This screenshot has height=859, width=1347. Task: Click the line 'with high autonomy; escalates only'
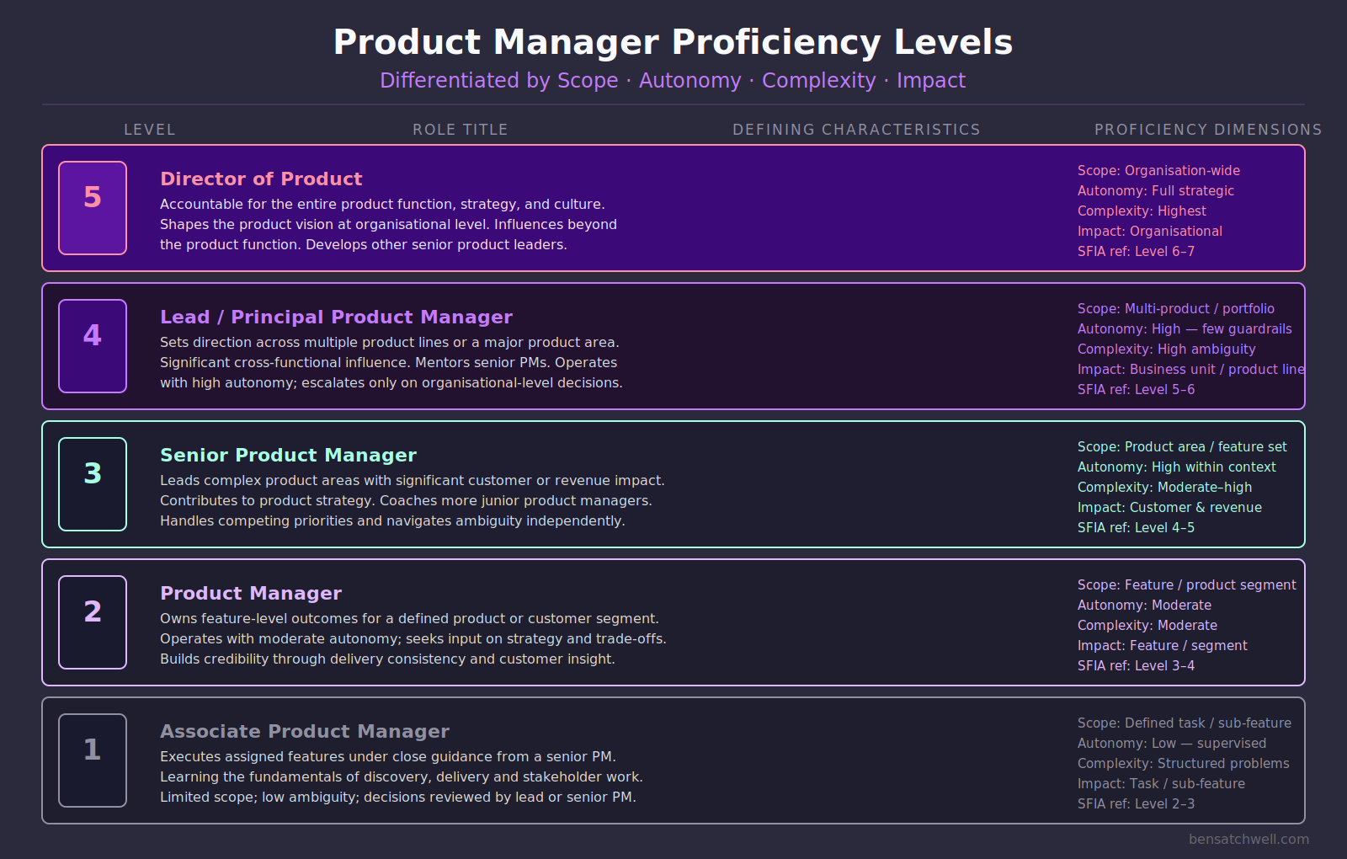click(391, 383)
